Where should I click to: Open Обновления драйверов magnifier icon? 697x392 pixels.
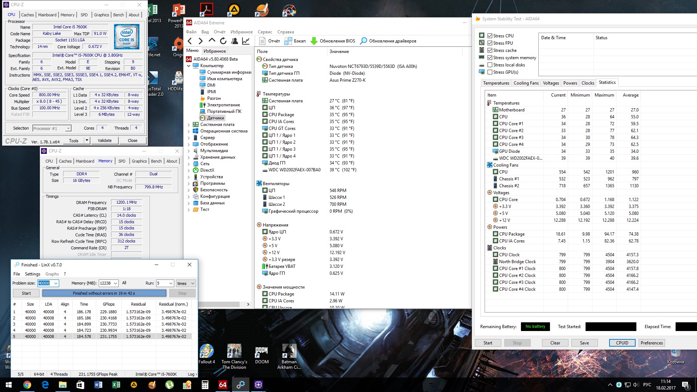click(363, 41)
